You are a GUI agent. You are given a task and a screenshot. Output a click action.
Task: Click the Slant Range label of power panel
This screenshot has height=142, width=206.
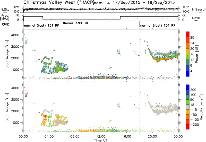coord(7,54)
